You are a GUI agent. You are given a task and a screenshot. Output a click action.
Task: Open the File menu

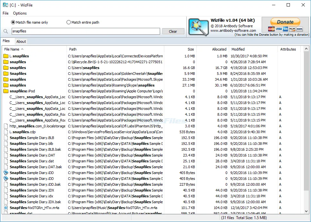click(x=6, y=13)
